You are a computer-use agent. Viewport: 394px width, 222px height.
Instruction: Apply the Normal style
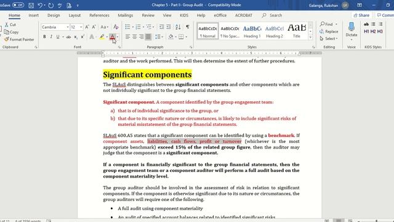207,31
